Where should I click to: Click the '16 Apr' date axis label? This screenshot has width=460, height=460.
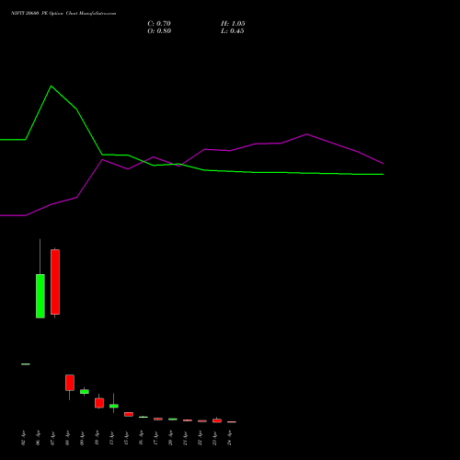(x=141, y=438)
